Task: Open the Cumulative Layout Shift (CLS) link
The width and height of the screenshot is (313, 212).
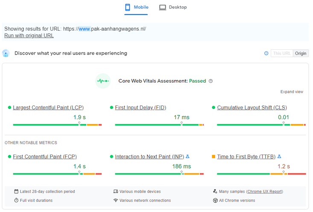Action: 252,108
